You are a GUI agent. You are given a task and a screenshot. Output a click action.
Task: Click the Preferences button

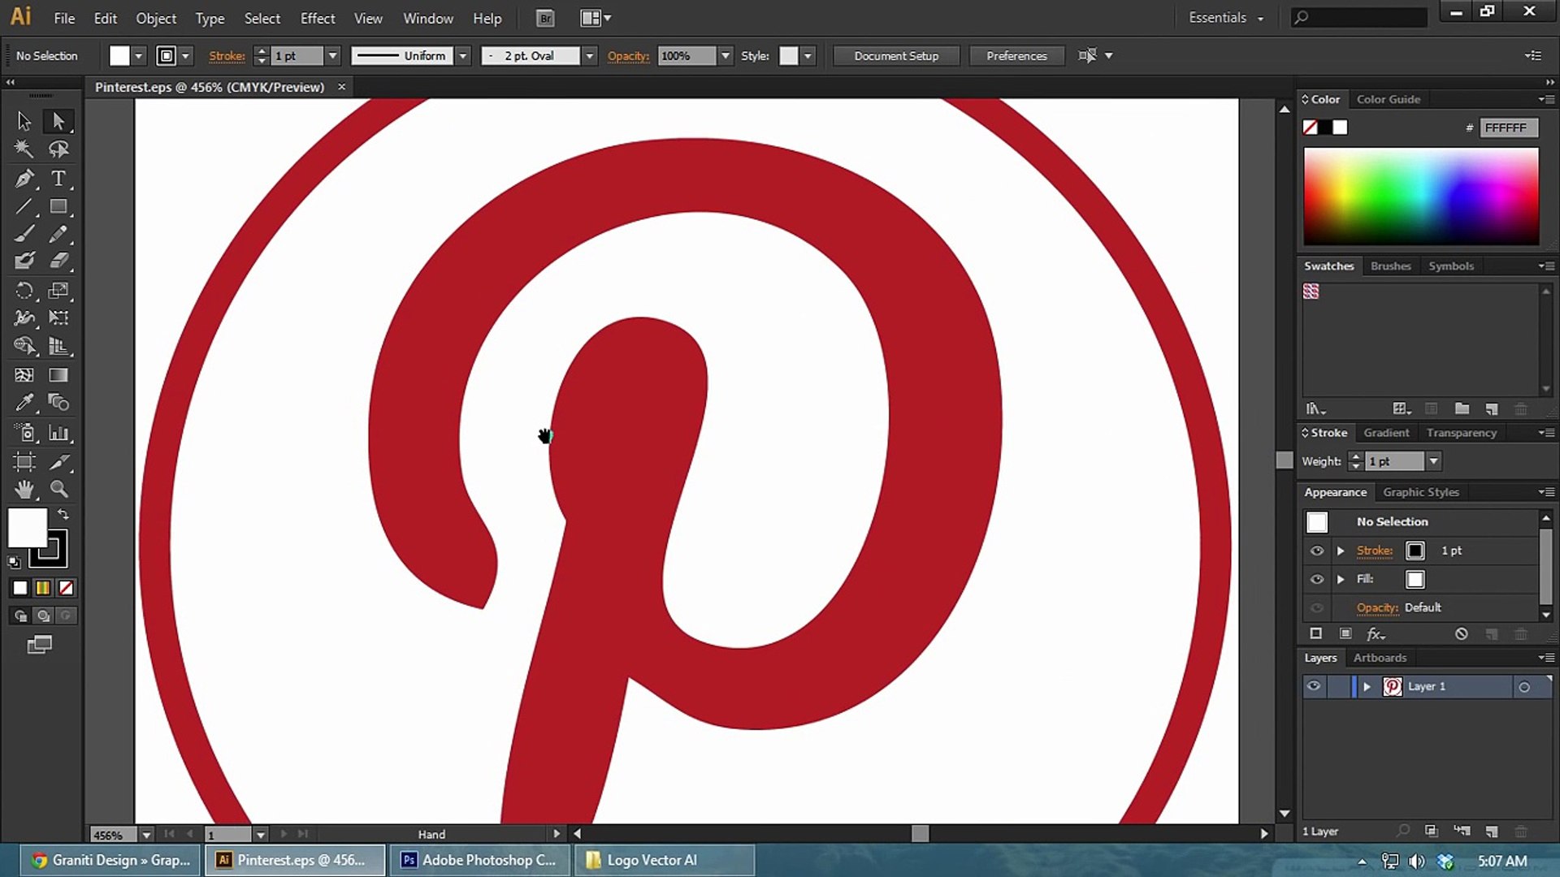(x=1016, y=56)
